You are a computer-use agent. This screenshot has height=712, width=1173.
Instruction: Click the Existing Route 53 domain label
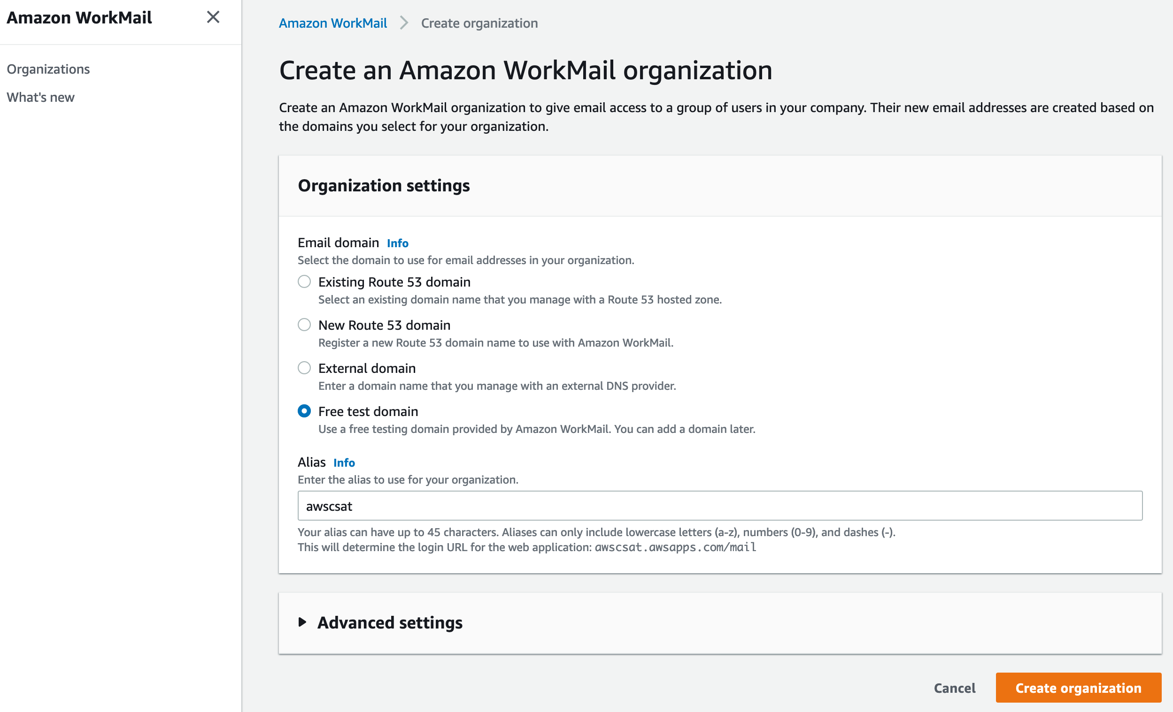pos(394,282)
